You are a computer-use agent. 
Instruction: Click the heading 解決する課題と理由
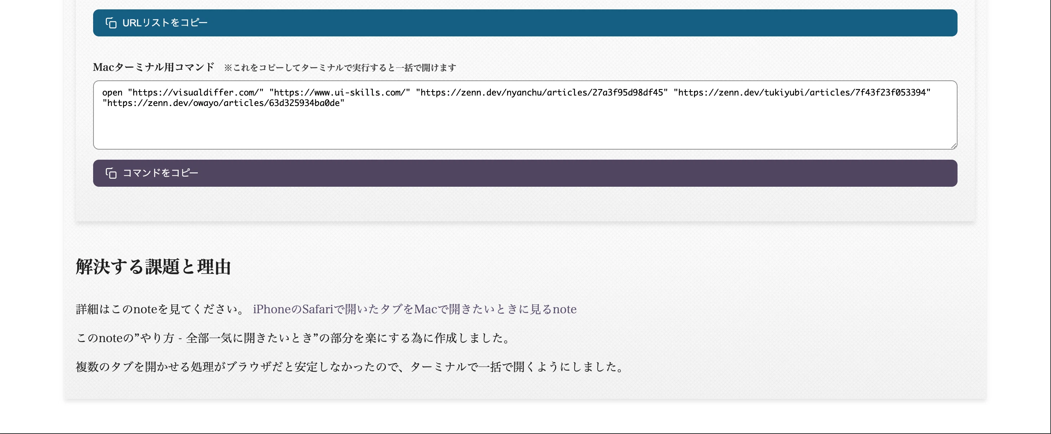pyautogui.click(x=153, y=267)
